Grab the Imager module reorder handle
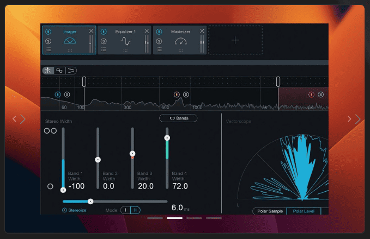 pos(70,51)
